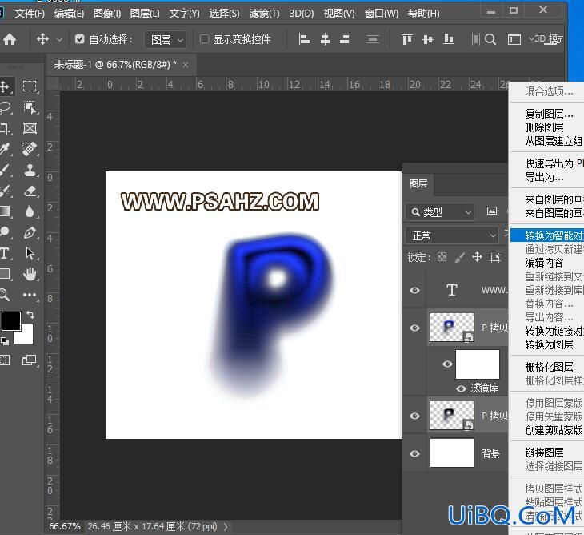Align bottom edges in options bar

449,39
